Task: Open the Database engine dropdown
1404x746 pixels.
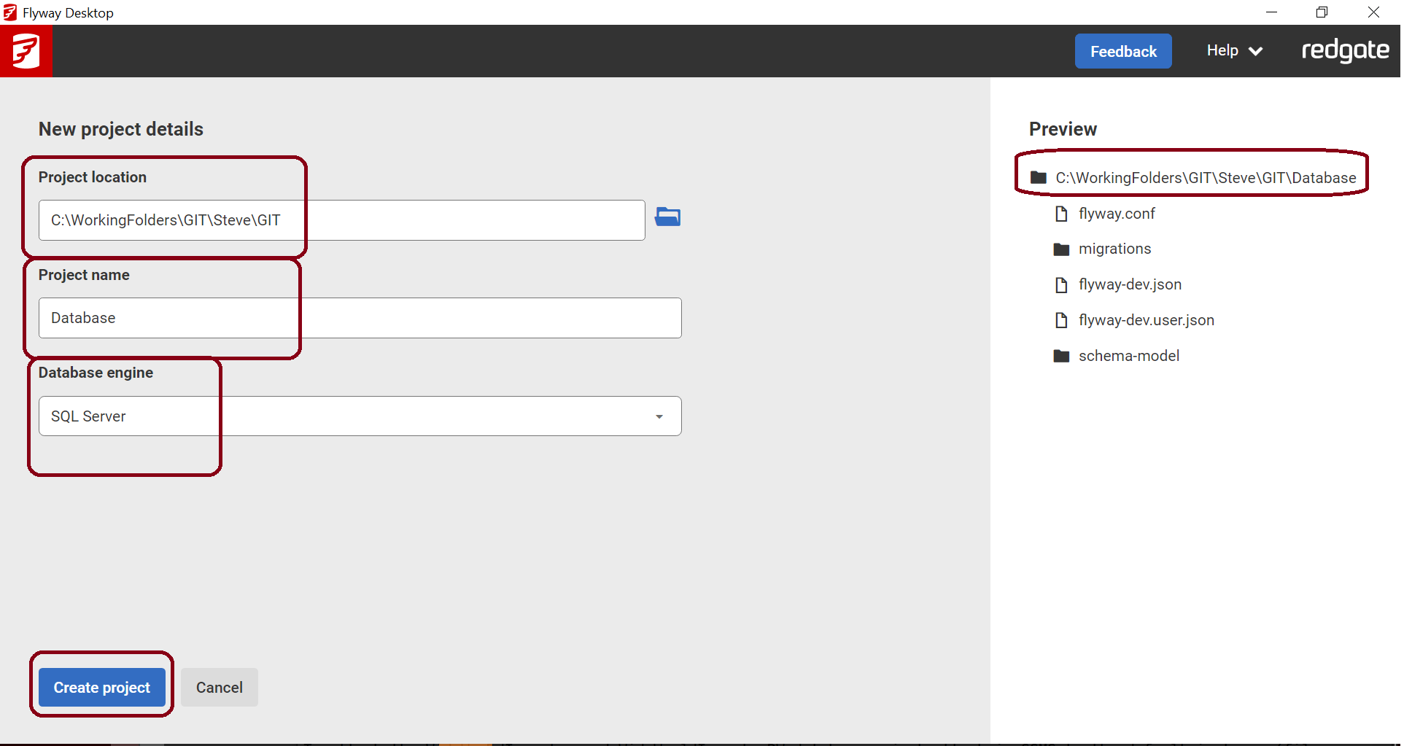Action: [659, 416]
